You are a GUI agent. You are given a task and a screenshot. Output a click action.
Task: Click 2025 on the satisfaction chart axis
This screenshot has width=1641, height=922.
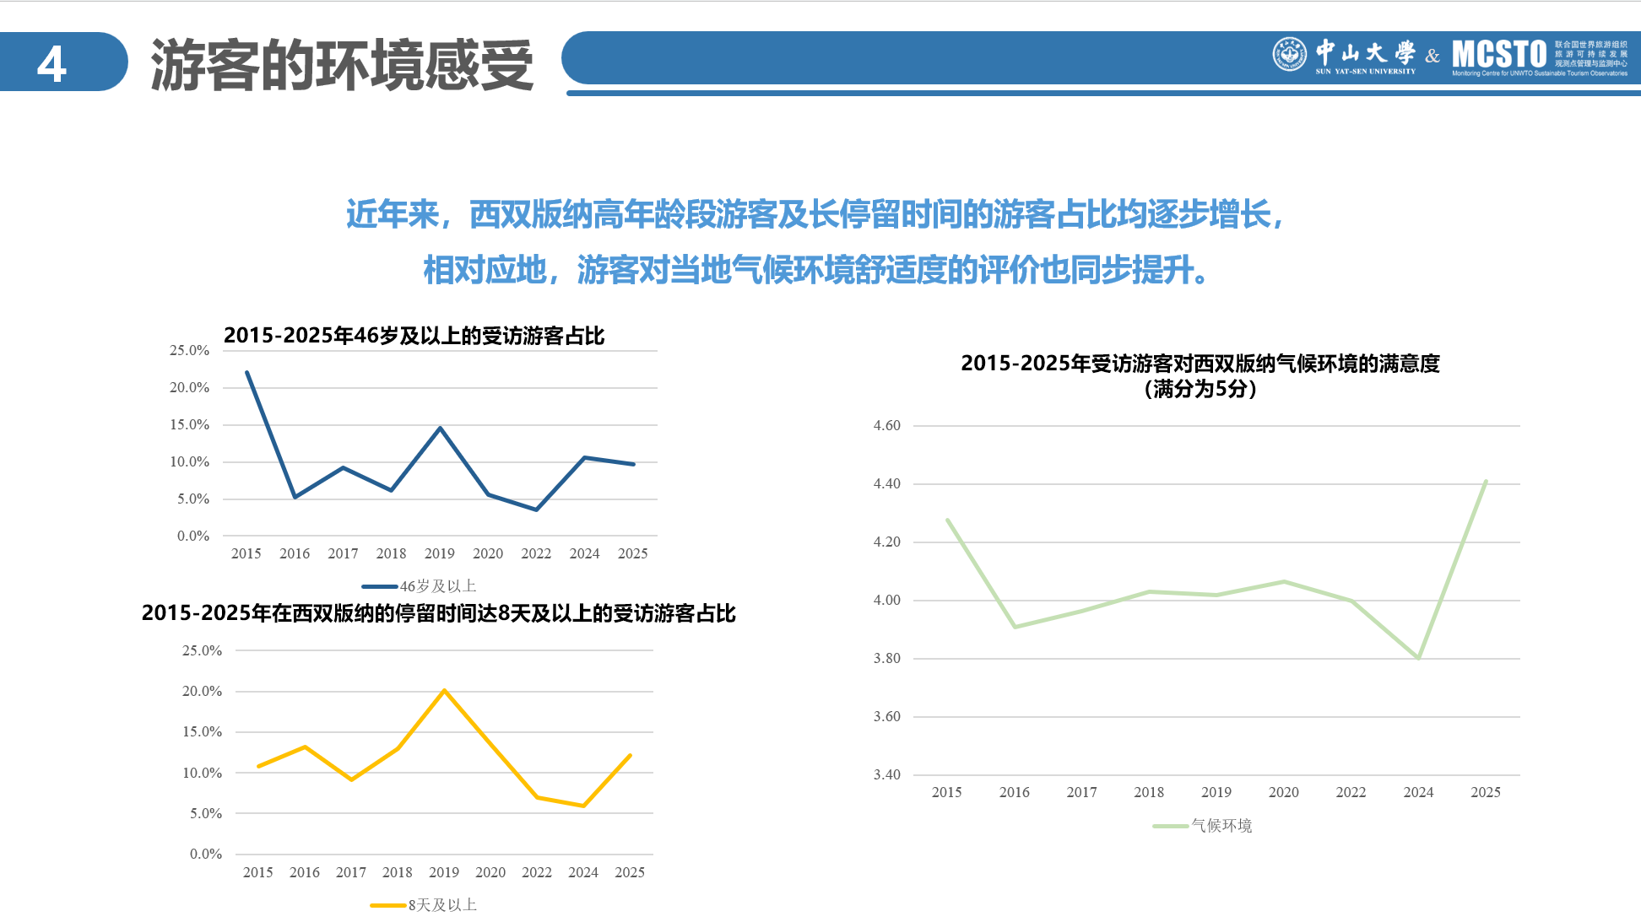pos(1486,793)
